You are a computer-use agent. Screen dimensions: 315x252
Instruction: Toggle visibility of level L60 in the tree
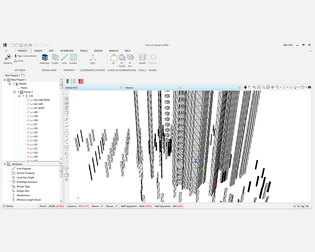pos(28,112)
